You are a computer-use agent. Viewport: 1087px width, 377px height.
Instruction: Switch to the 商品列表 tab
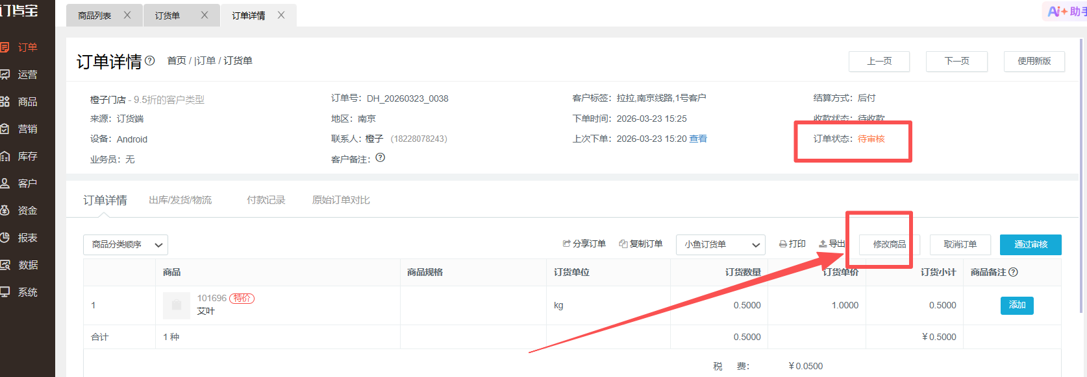95,16
